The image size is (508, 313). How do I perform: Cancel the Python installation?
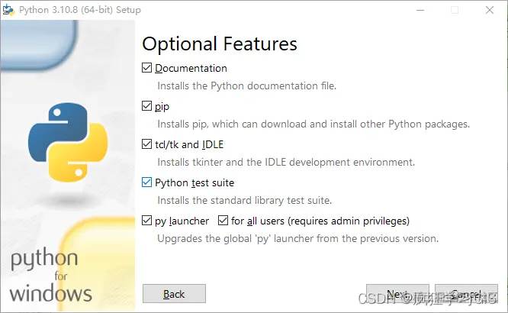point(466,294)
